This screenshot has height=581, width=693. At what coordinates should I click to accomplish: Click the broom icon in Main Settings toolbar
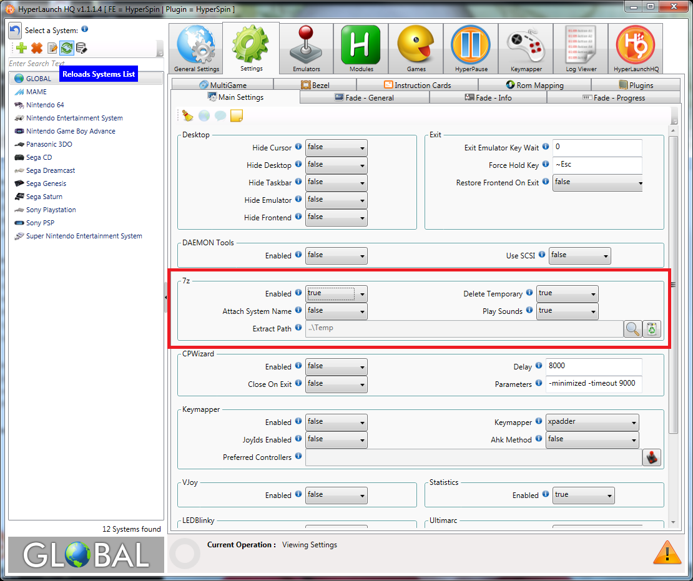(188, 115)
